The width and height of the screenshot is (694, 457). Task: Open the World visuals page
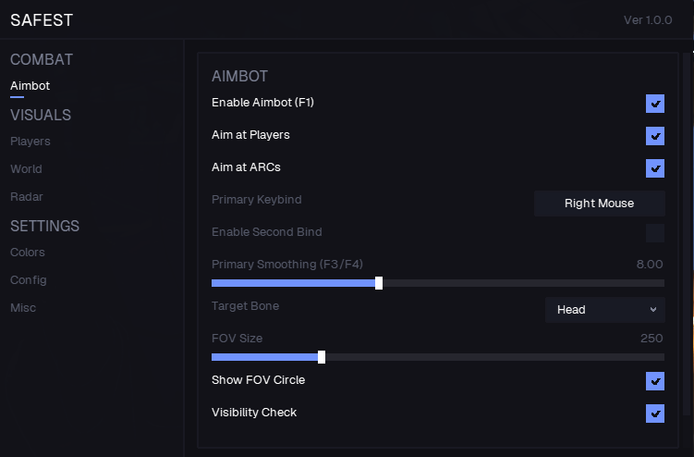[26, 169]
